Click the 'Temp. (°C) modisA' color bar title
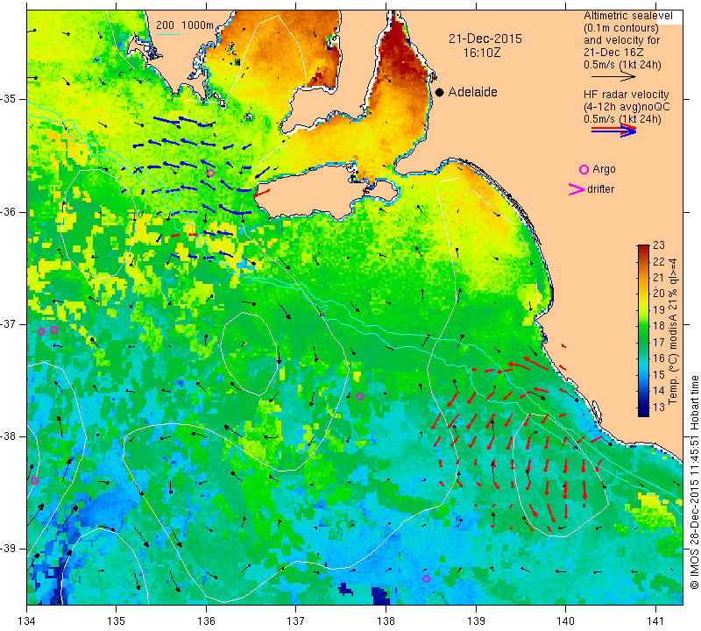The image size is (701, 631). (x=672, y=331)
